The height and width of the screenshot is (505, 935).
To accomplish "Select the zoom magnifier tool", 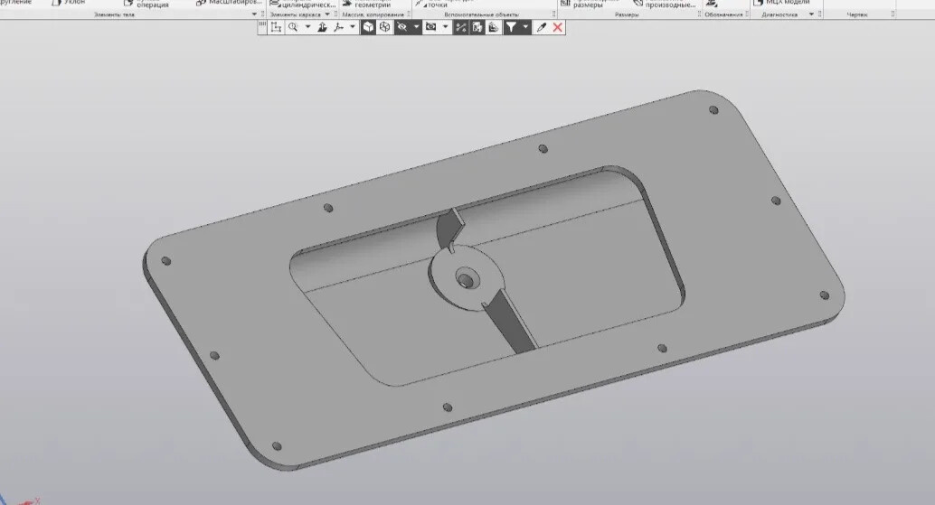I will tap(293, 27).
